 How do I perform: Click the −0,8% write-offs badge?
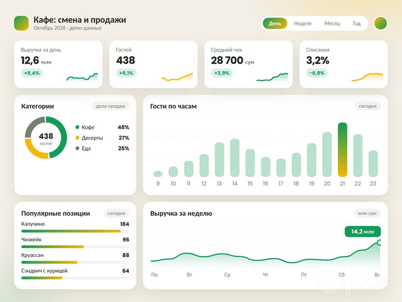317,73
